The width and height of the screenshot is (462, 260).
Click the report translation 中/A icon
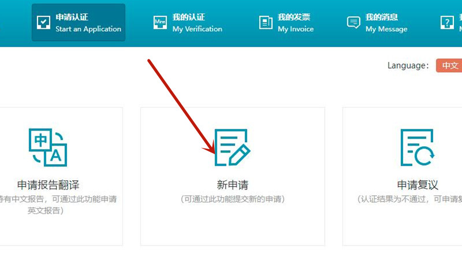click(48, 147)
